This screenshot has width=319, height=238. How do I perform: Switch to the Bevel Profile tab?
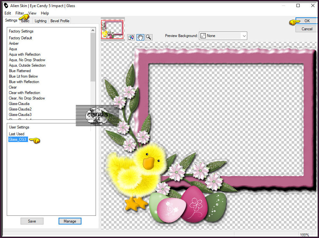click(x=60, y=21)
